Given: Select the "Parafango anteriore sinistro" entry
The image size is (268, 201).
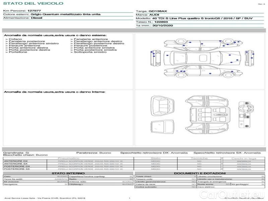Looking at the screenshot, I should coord(34,44).
